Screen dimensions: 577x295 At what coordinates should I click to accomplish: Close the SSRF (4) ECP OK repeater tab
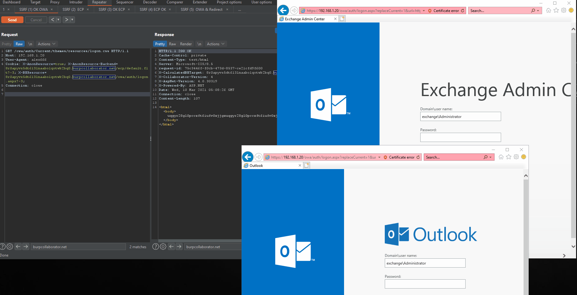point(170,10)
